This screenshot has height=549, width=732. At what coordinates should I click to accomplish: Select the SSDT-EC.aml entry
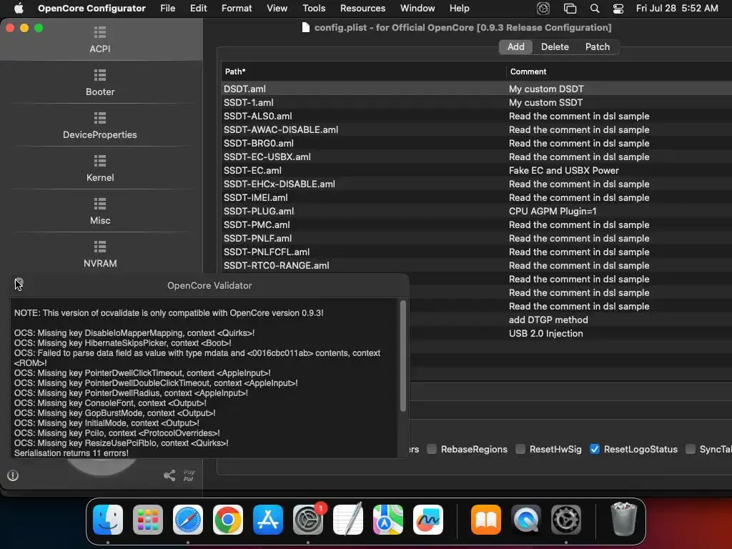(477, 170)
